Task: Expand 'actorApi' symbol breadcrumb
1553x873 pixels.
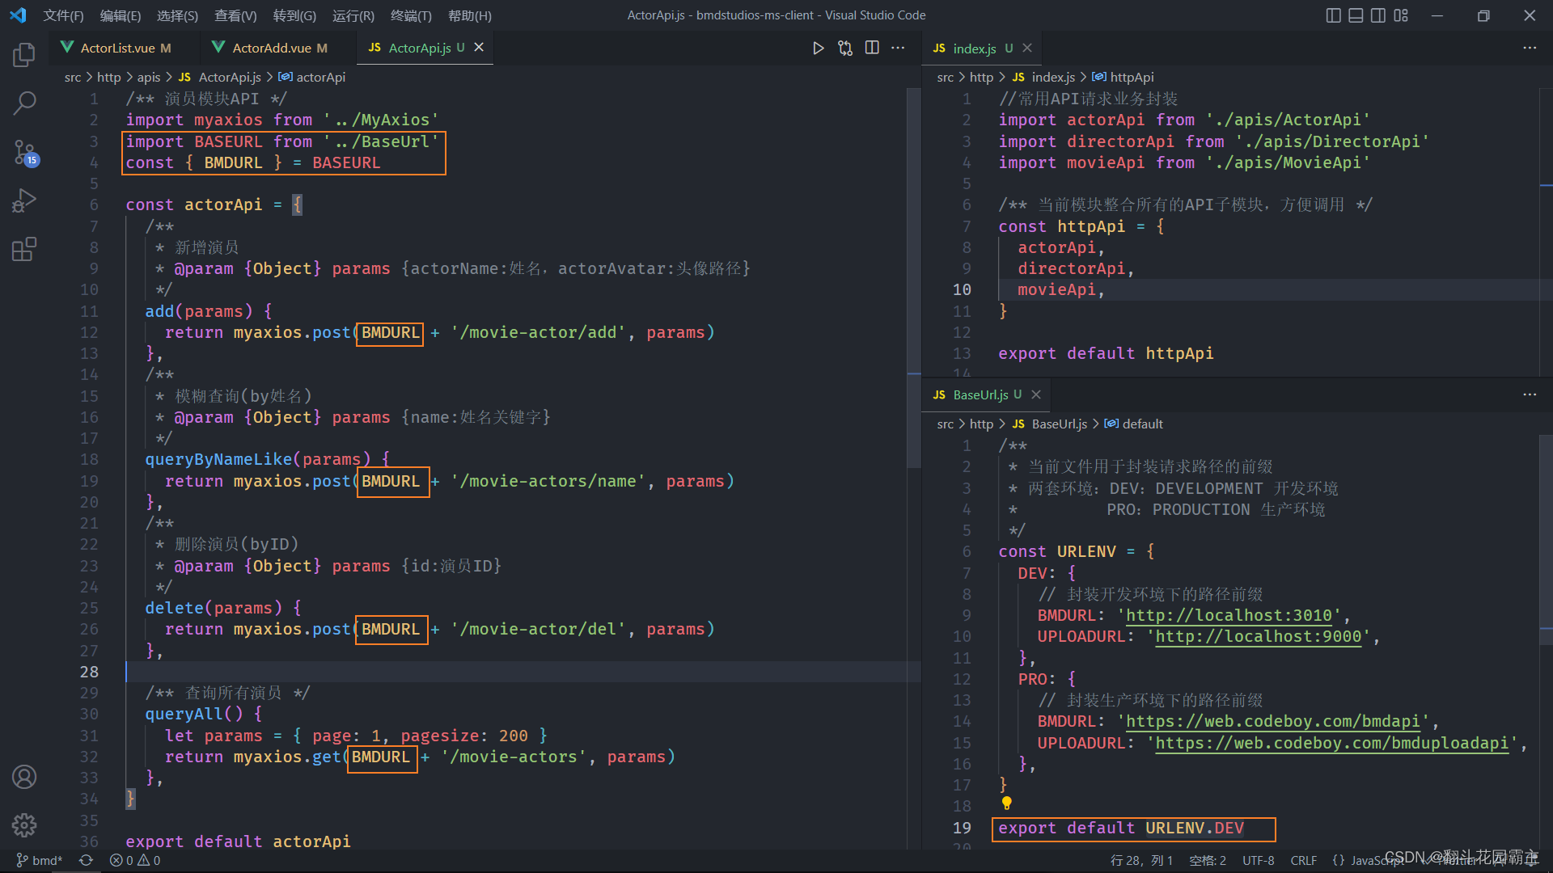Action: coord(312,77)
